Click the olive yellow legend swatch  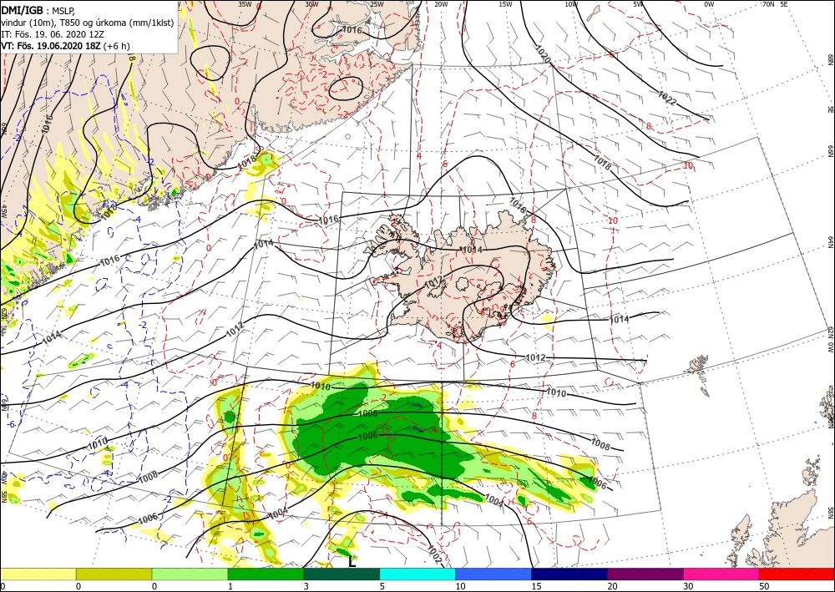pyautogui.click(x=114, y=574)
